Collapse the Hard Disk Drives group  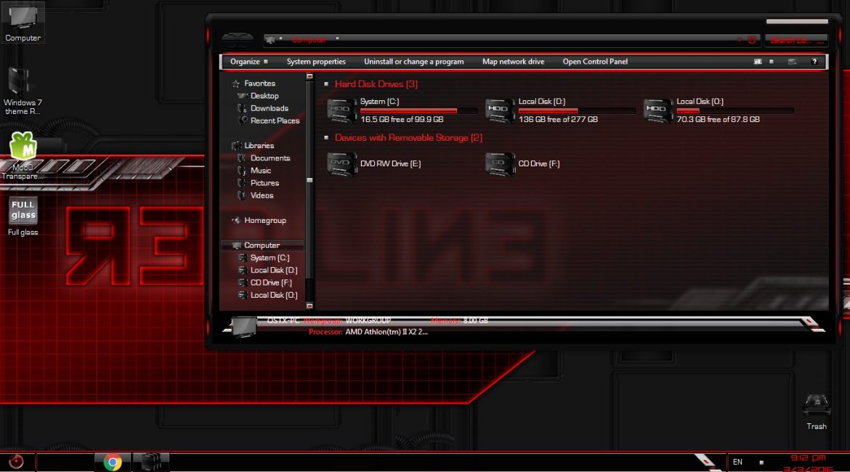(326, 84)
